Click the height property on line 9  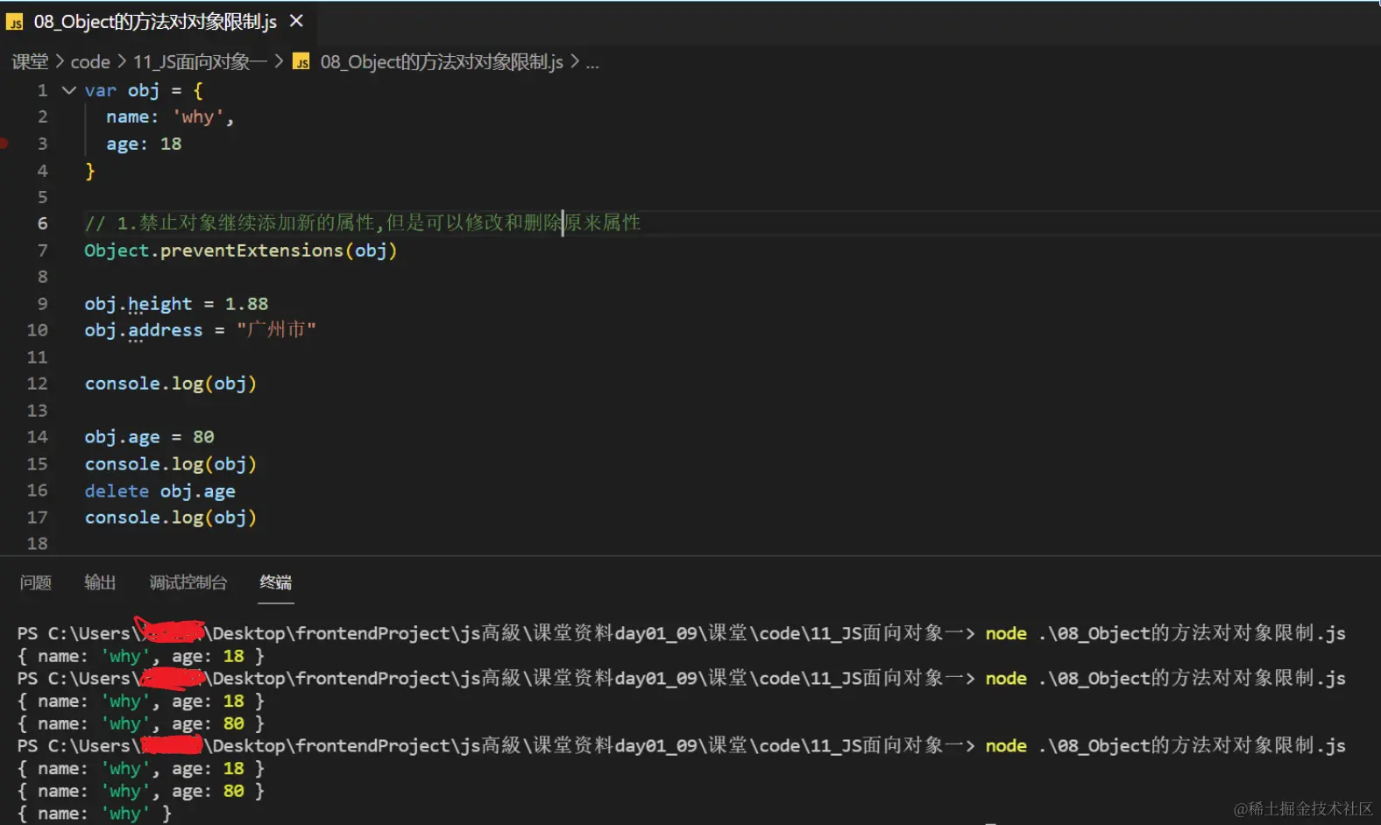[x=160, y=304]
